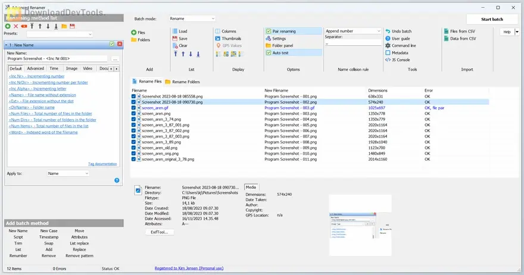Click the New Name text field
This screenshot has width=524, height=275.
click(57, 59)
